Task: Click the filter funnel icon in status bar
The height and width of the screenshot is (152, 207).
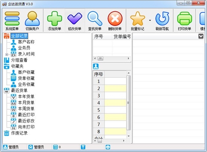Action: tap(83, 147)
